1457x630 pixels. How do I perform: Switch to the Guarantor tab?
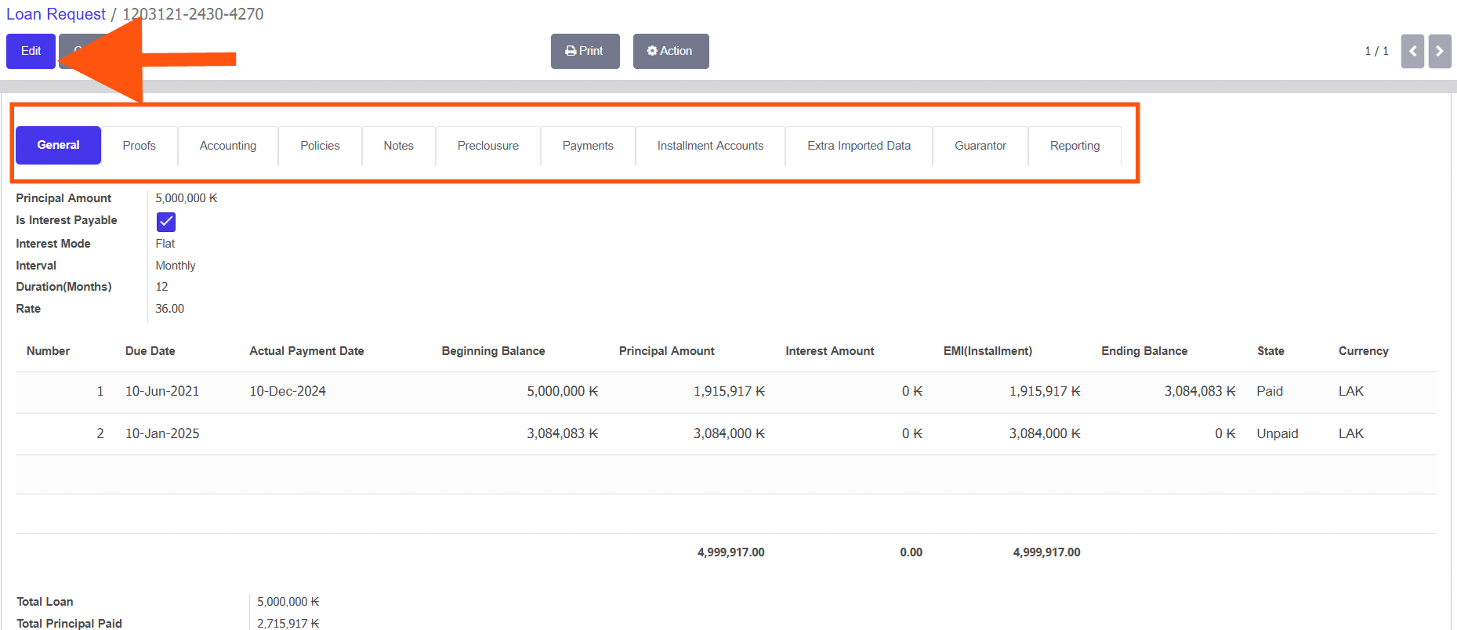pyautogui.click(x=980, y=146)
